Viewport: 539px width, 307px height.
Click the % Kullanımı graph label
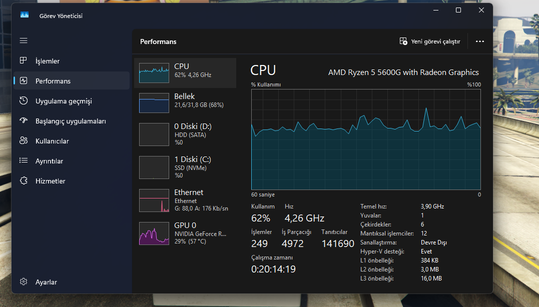pyautogui.click(x=266, y=84)
